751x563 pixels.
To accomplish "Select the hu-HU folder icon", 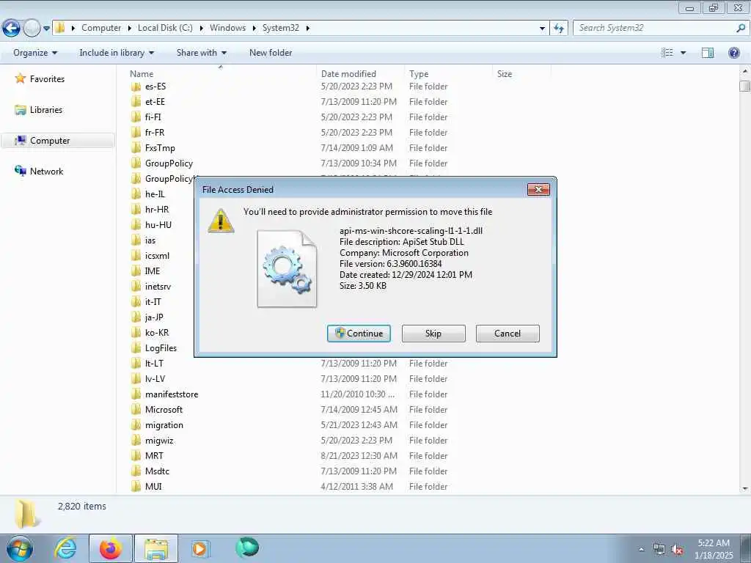I will [x=136, y=225].
